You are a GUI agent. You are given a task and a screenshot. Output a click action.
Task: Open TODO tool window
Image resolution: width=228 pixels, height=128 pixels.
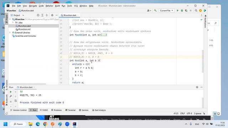click(x=44, y=110)
